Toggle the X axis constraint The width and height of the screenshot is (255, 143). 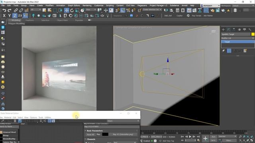[4, 16]
